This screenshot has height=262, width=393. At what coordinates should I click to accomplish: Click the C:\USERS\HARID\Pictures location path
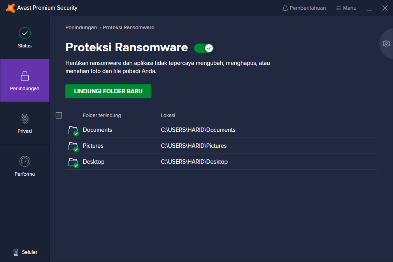coord(194,146)
